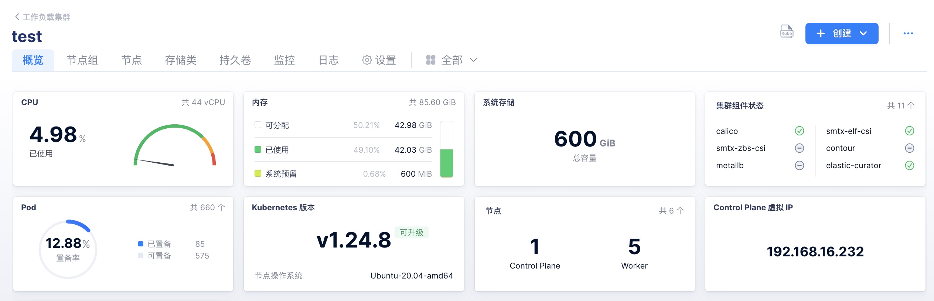Click the 600 GiB storage capacity
This screenshot has height=301, width=934.
(x=584, y=139)
